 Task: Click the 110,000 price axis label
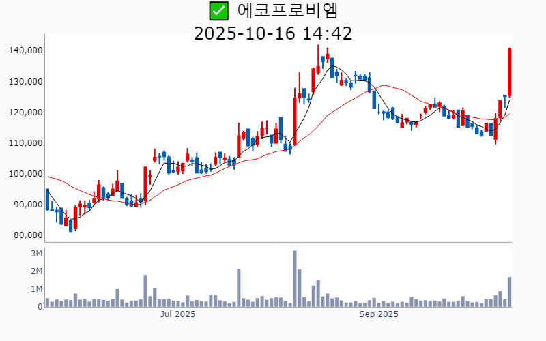[x=26, y=143]
